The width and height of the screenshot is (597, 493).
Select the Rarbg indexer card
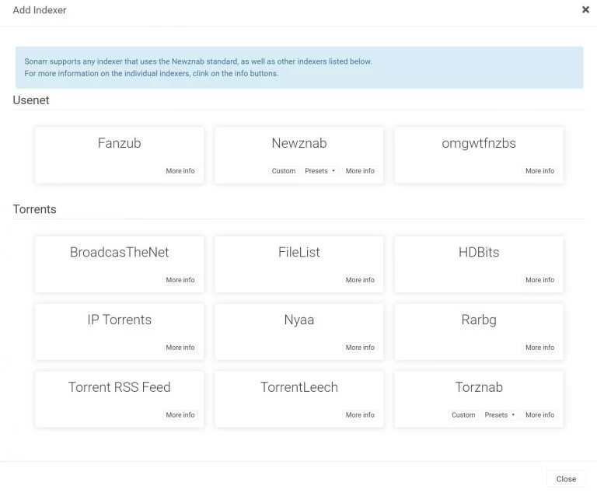click(x=479, y=320)
